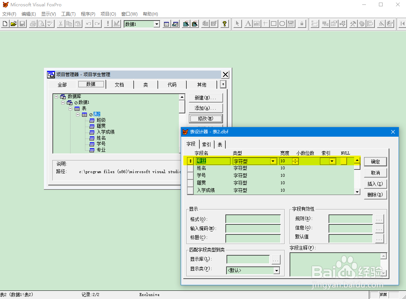Click the padlock Button Lock icon
The width and height of the screenshot is (406, 299).
pos(302,24)
